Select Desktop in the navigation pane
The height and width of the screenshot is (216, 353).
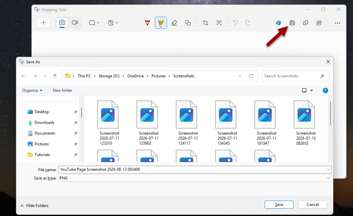(x=42, y=112)
